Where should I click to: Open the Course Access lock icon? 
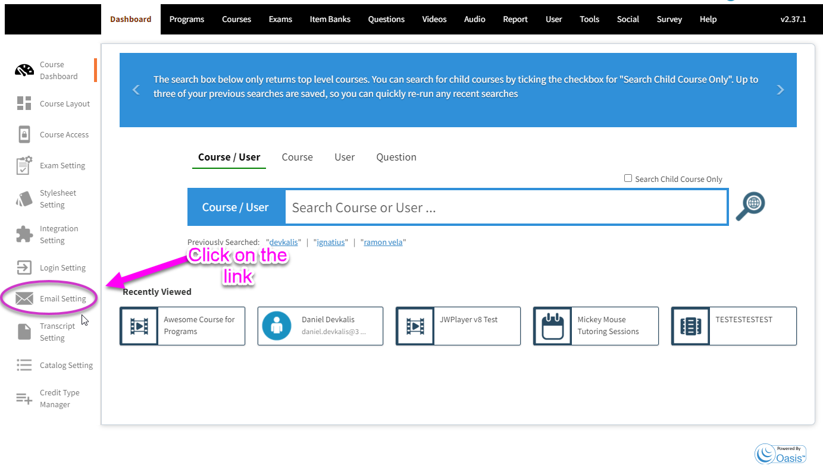pyautogui.click(x=24, y=134)
